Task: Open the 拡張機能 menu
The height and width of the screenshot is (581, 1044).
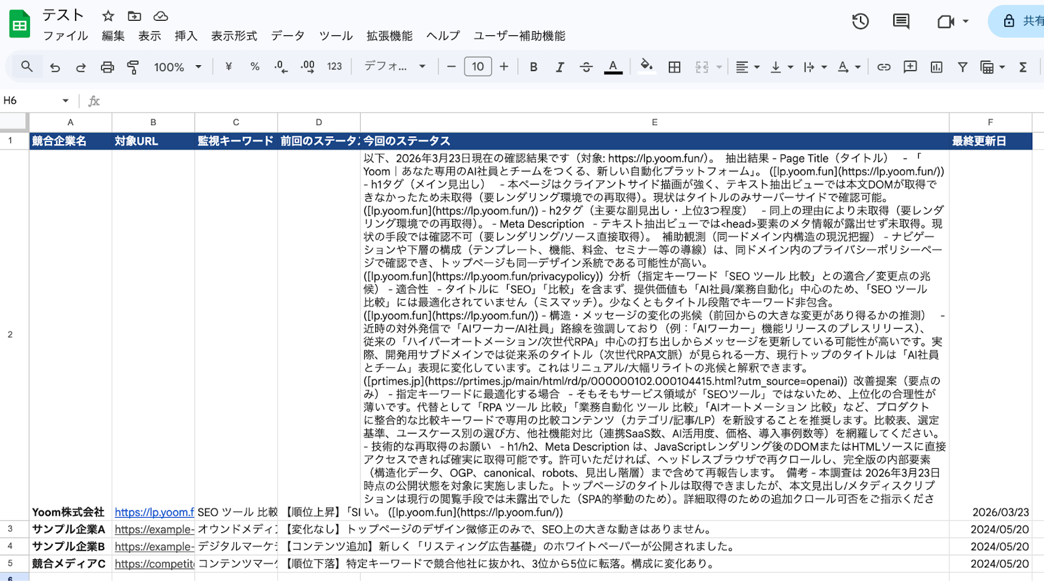Action: (390, 36)
